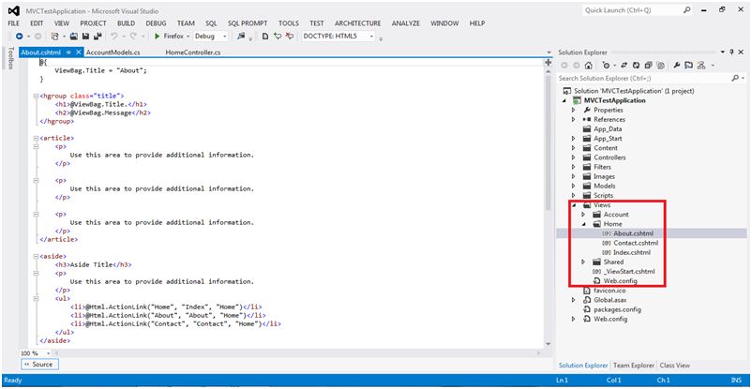The height and width of the screenshot is (389, 752).
Task: Save the current file with Save icon
Action: click(85, 36)
